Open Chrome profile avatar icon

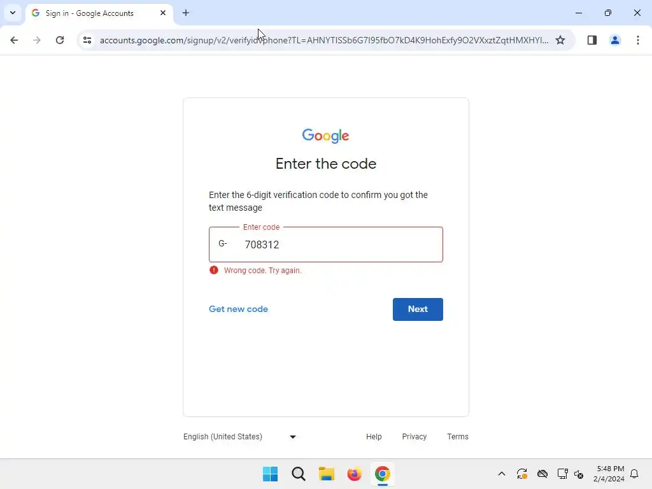(615, 40)
